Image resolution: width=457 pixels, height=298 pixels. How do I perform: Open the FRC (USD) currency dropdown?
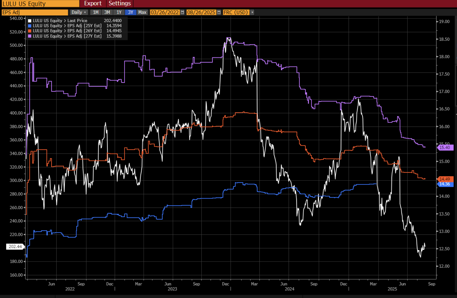coord(236,12)
